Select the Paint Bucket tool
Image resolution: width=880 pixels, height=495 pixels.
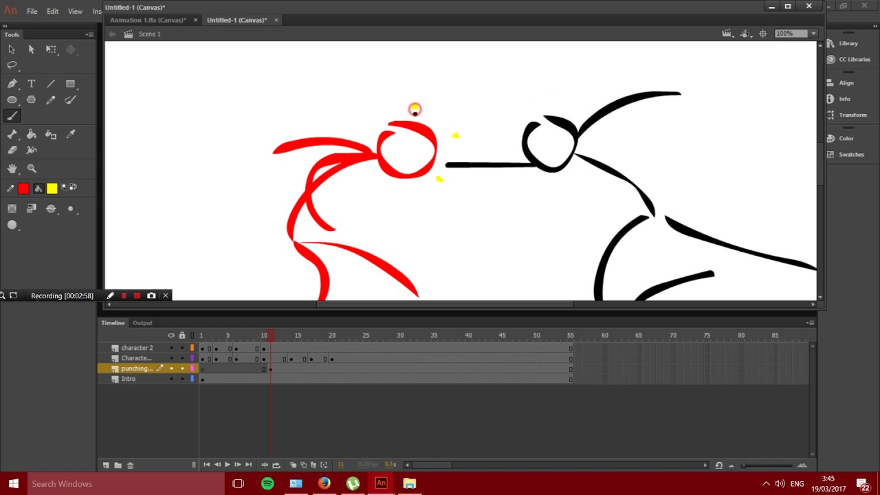point(31,135)
